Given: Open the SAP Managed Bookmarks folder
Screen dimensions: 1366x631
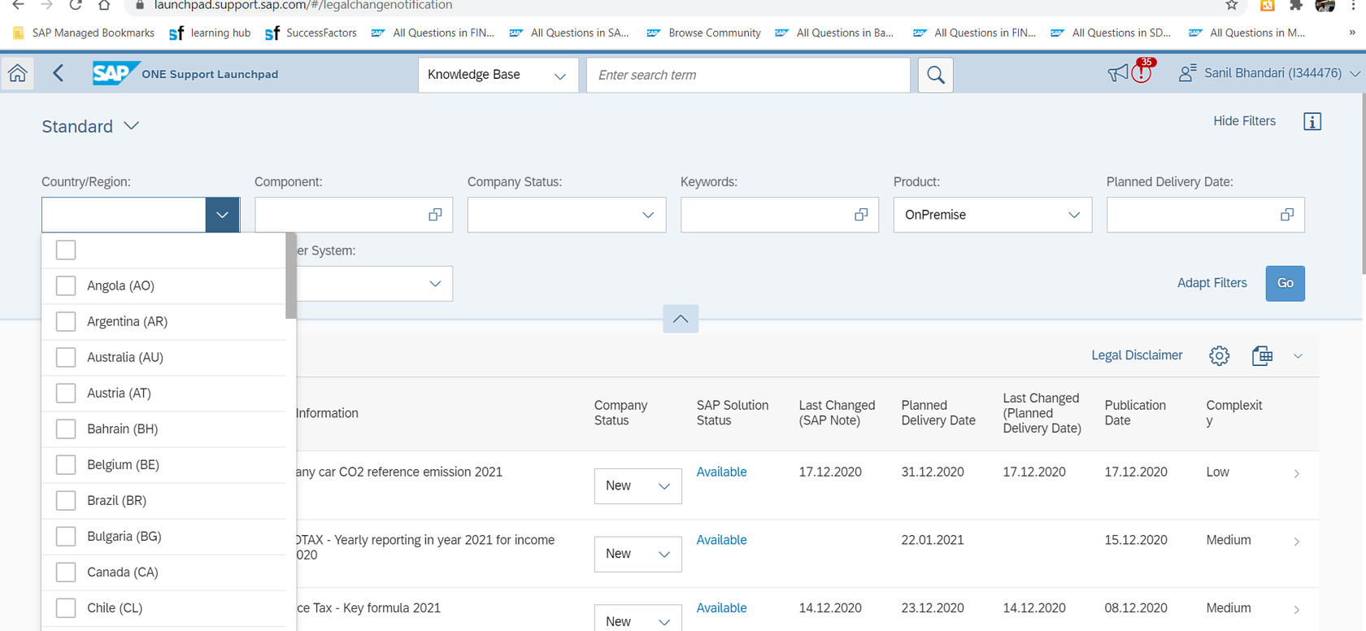Looking at the screenshot, I should 83,33.
